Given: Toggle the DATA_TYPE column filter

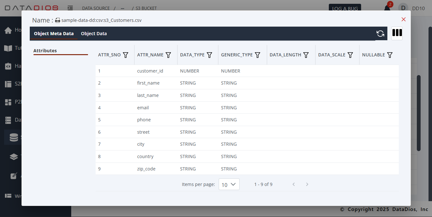Looking at the screenshot, I should tap(210, 55).
